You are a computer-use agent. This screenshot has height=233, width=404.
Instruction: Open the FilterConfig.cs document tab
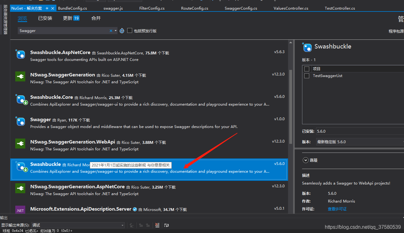pos(152,8)
